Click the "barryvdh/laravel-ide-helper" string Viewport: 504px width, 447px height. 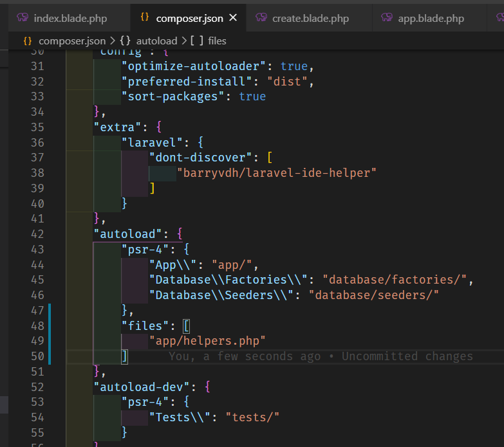[276, 173]
